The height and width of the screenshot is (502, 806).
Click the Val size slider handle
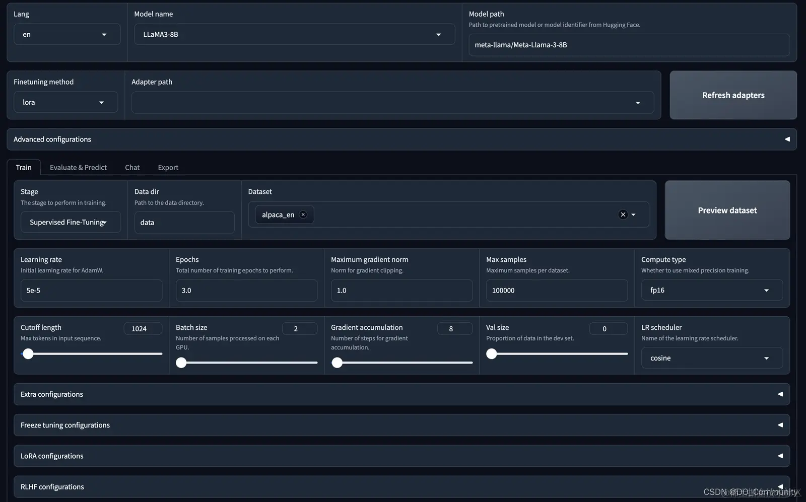[492, 354]
